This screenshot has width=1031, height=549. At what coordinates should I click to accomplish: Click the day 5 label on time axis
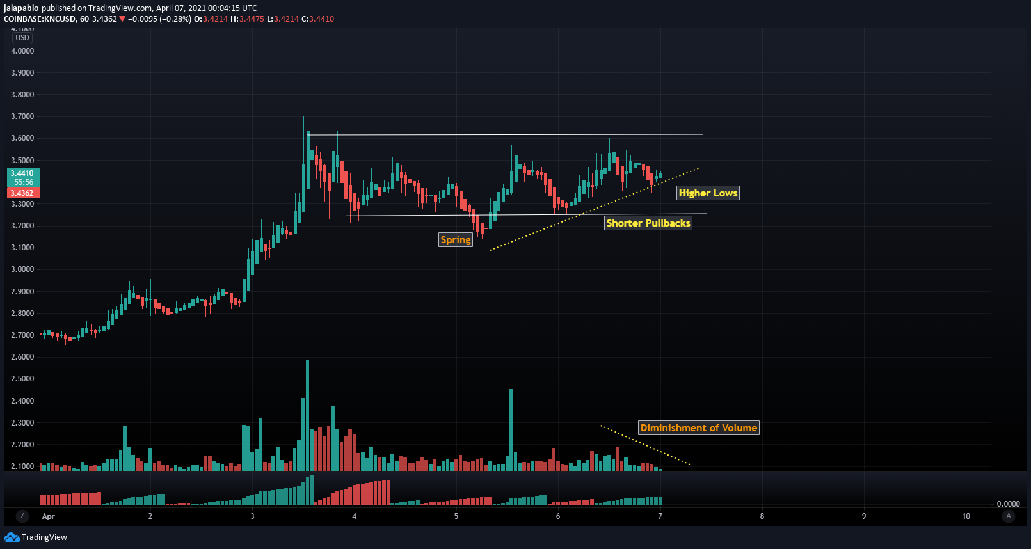(456, 516)
